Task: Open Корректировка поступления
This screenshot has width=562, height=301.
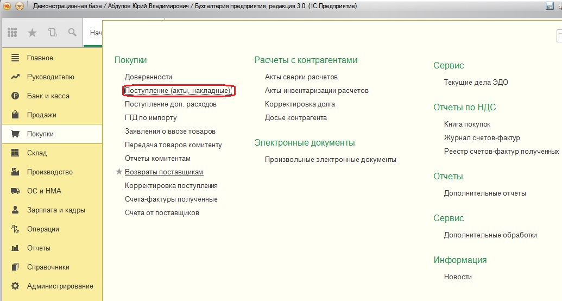Action: (172, 185)
